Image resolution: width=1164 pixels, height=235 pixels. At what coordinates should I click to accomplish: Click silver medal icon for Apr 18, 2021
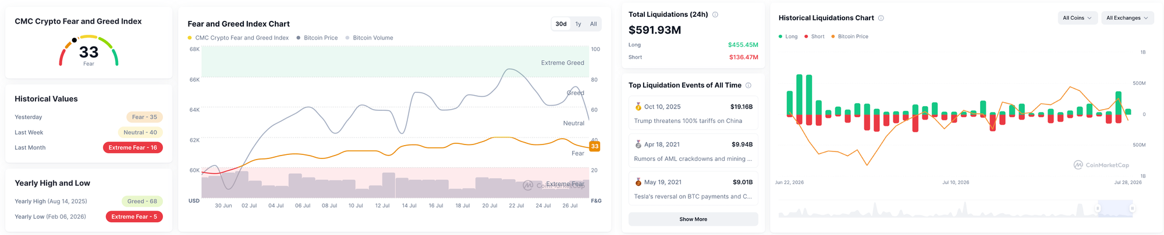638,144
